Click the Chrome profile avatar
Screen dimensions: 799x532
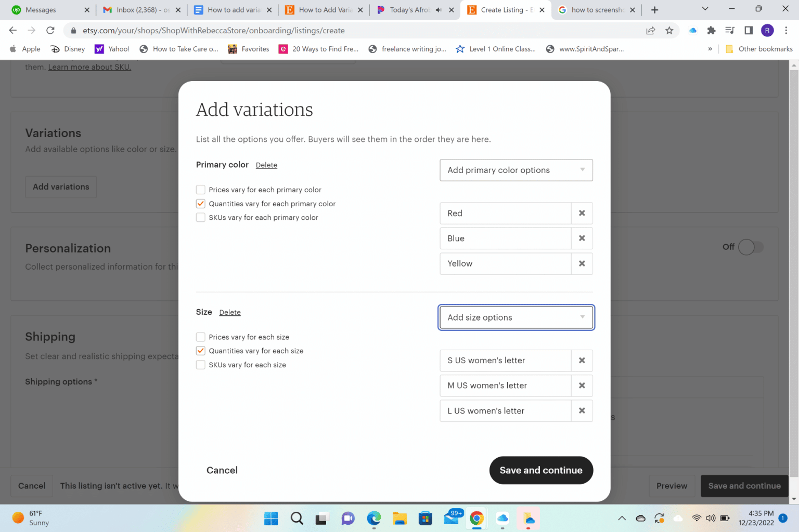point(767,30)
